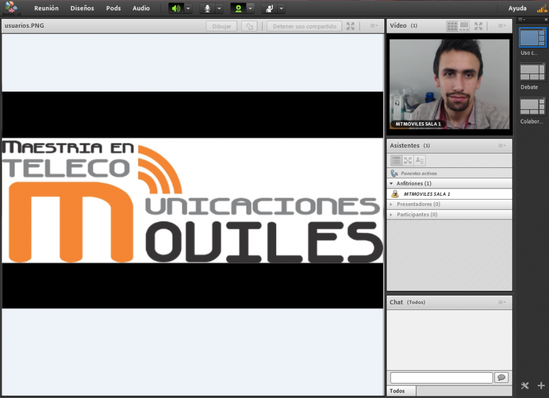Viewport: 549px width, 398px height.
Task: Add a new layout with plus icon
Action: pos(541,385)
